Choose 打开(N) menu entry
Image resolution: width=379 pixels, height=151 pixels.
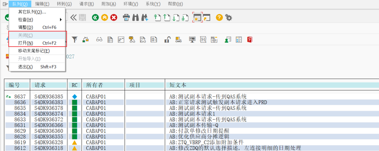click(x=37, y=43)
